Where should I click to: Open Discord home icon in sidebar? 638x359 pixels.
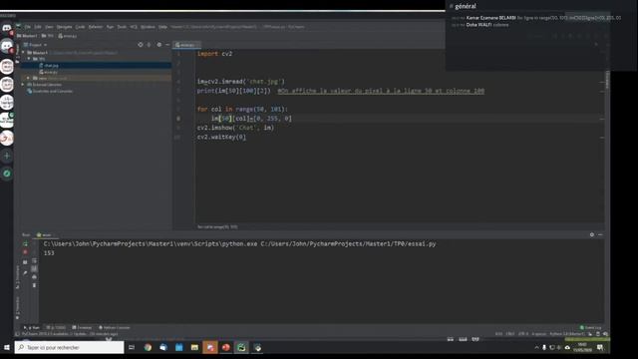(x=7, y=28)
